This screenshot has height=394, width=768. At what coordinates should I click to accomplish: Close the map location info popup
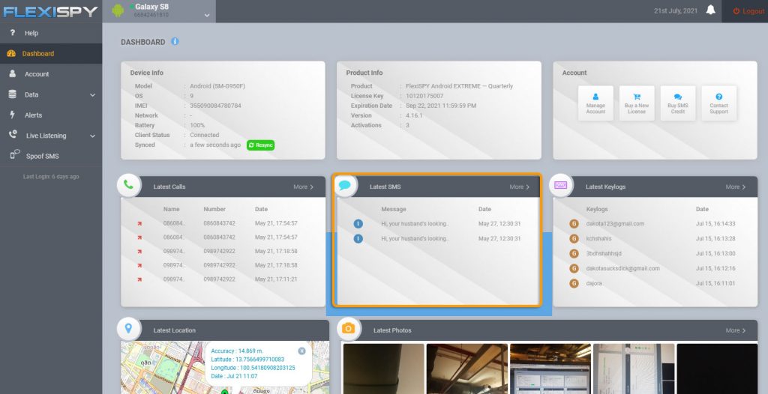[301, 351]
